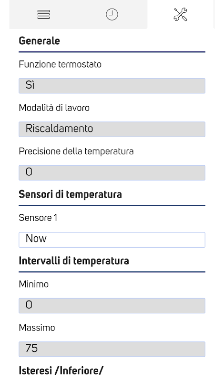Click the Sensore 1 label
This screenshot has height=381, width=224.
(38, 218)
